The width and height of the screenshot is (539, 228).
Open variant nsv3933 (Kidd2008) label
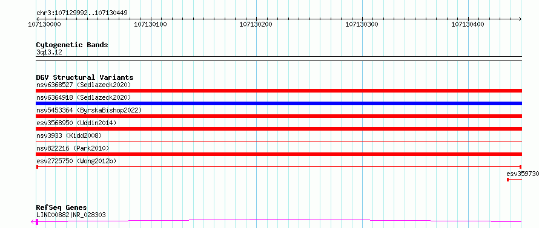69,135
